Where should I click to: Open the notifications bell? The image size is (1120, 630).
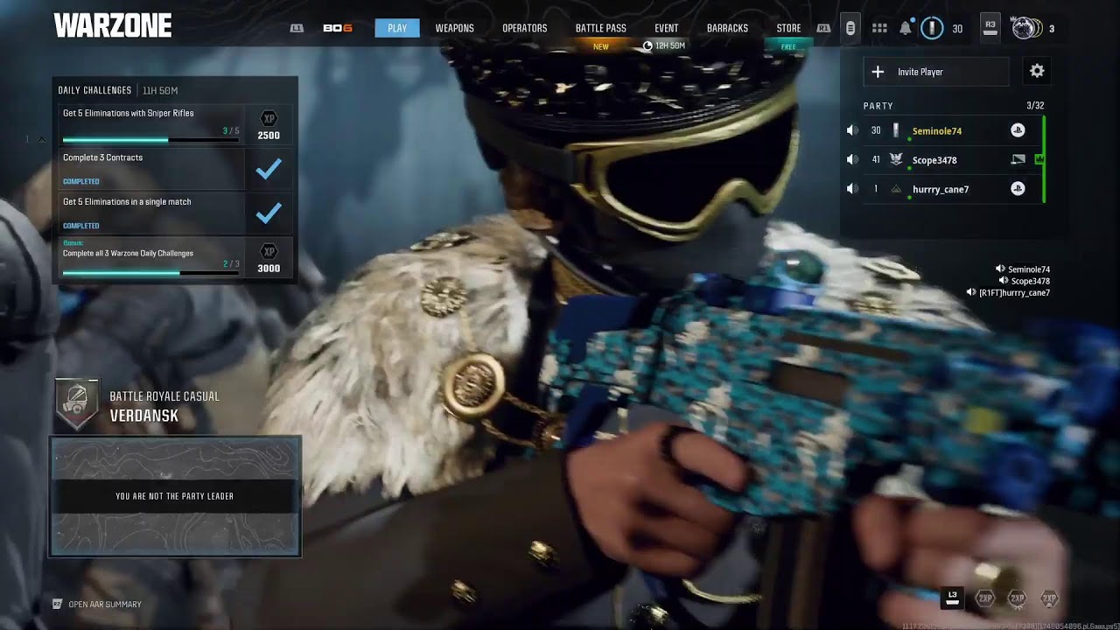[905, 28]
